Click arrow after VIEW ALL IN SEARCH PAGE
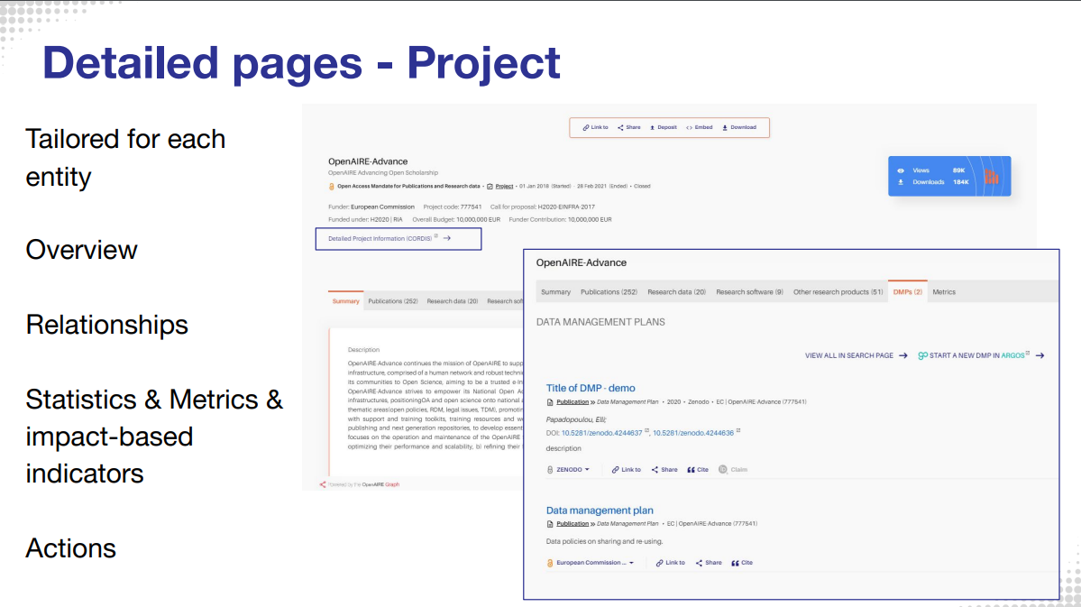This screenshot has height=607, width=1081. coord(903,356)
